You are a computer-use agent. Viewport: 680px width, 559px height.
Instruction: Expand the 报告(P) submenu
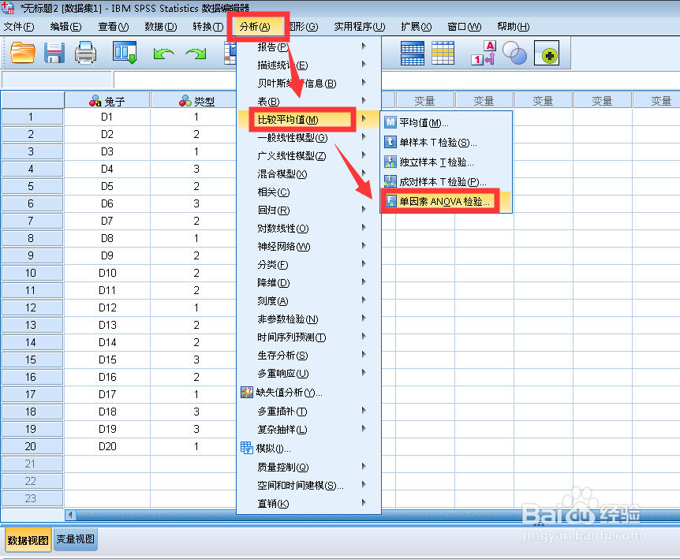tap(308, 47)
